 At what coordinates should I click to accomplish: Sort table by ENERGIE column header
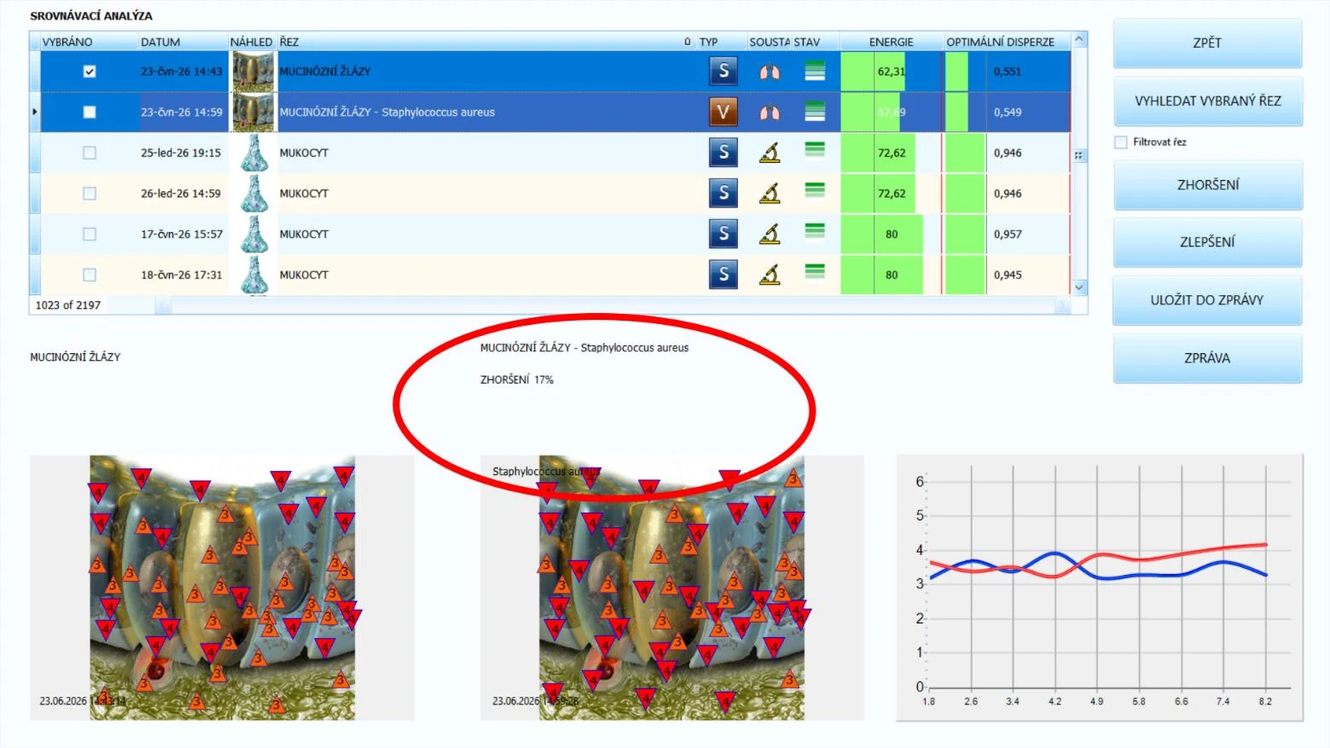pos(892,41)
